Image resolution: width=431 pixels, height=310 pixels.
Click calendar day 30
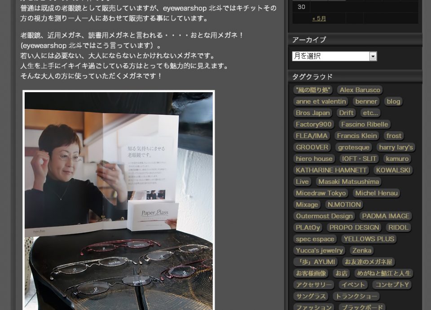click(x=301, y=7)
